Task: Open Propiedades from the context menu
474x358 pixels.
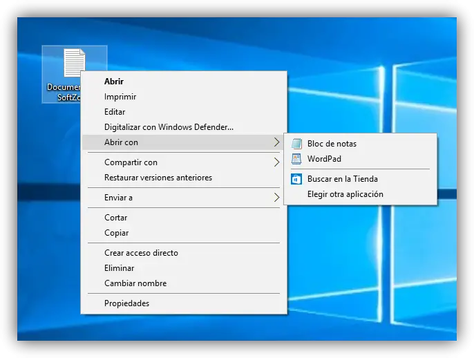Action: coord(184,303)
